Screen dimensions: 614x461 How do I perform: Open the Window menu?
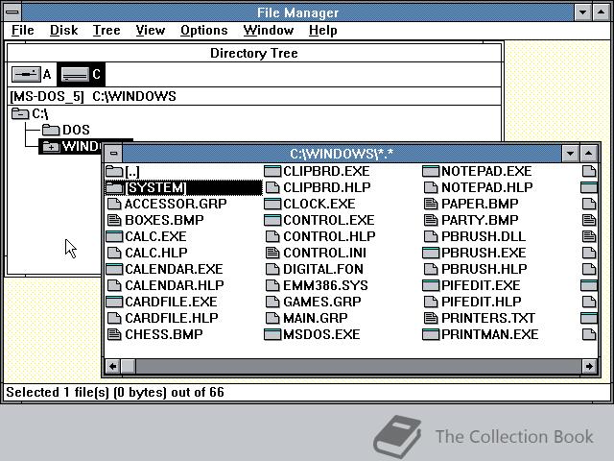point(269,30)
